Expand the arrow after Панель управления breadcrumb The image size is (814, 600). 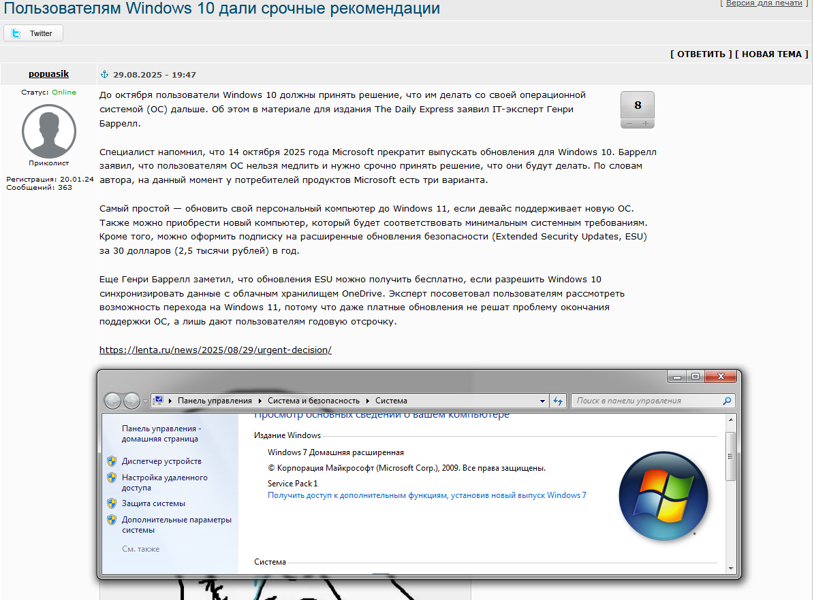pyautogui.click(x=260, y=401)
